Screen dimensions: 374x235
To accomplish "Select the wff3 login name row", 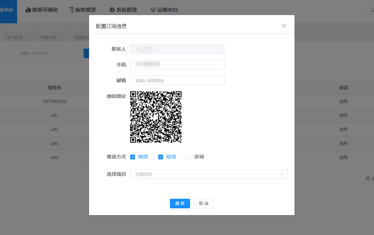I will pyautogui.click(x=54, y=144).
